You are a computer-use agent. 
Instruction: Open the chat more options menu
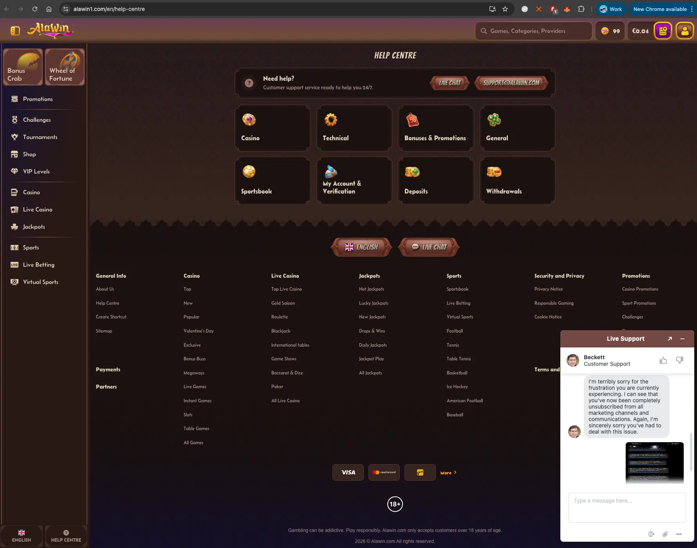pyautogui.click(x=679, y=534)
